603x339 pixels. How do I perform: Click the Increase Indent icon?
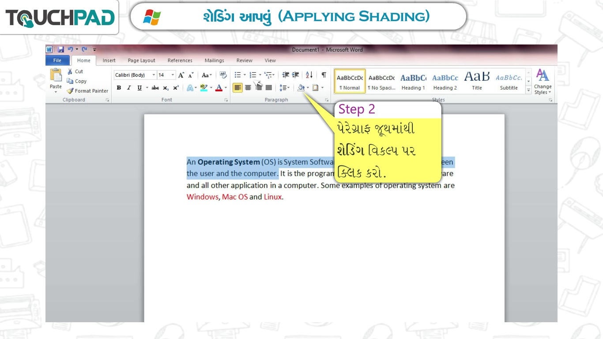tap(295, 75)
